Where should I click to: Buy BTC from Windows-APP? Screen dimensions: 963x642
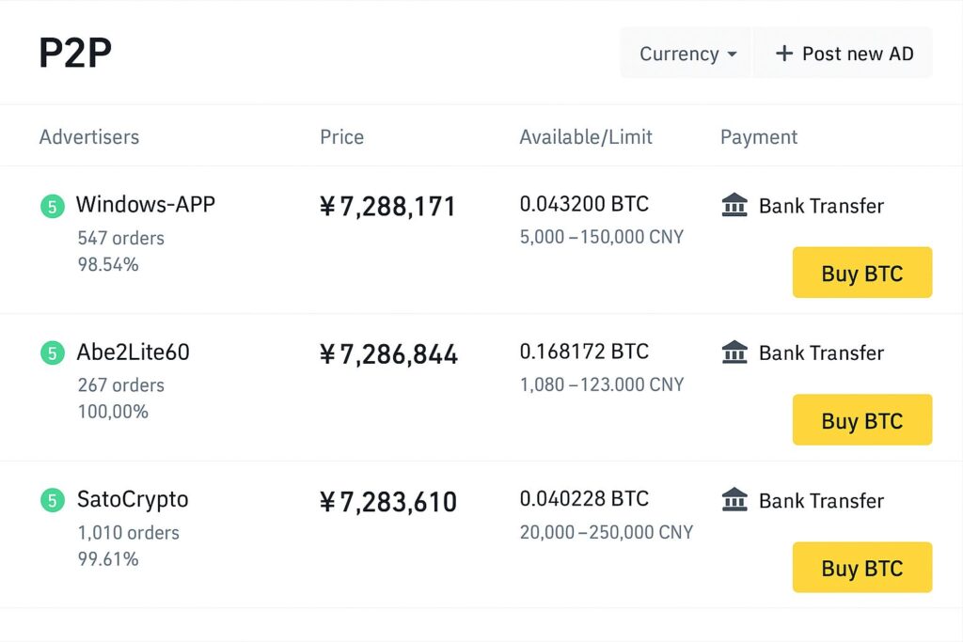(x=862, y=273)
